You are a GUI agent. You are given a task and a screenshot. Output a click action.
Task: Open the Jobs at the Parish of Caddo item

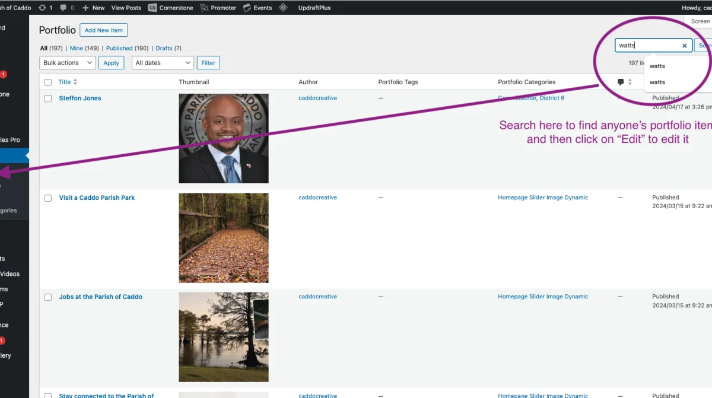[100, 297]
